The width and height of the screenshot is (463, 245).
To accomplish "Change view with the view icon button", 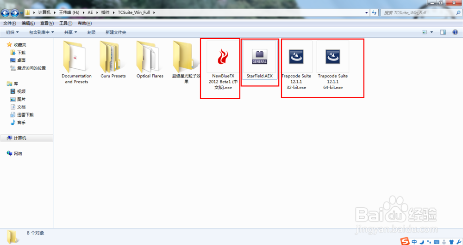I will pos(425,32).
